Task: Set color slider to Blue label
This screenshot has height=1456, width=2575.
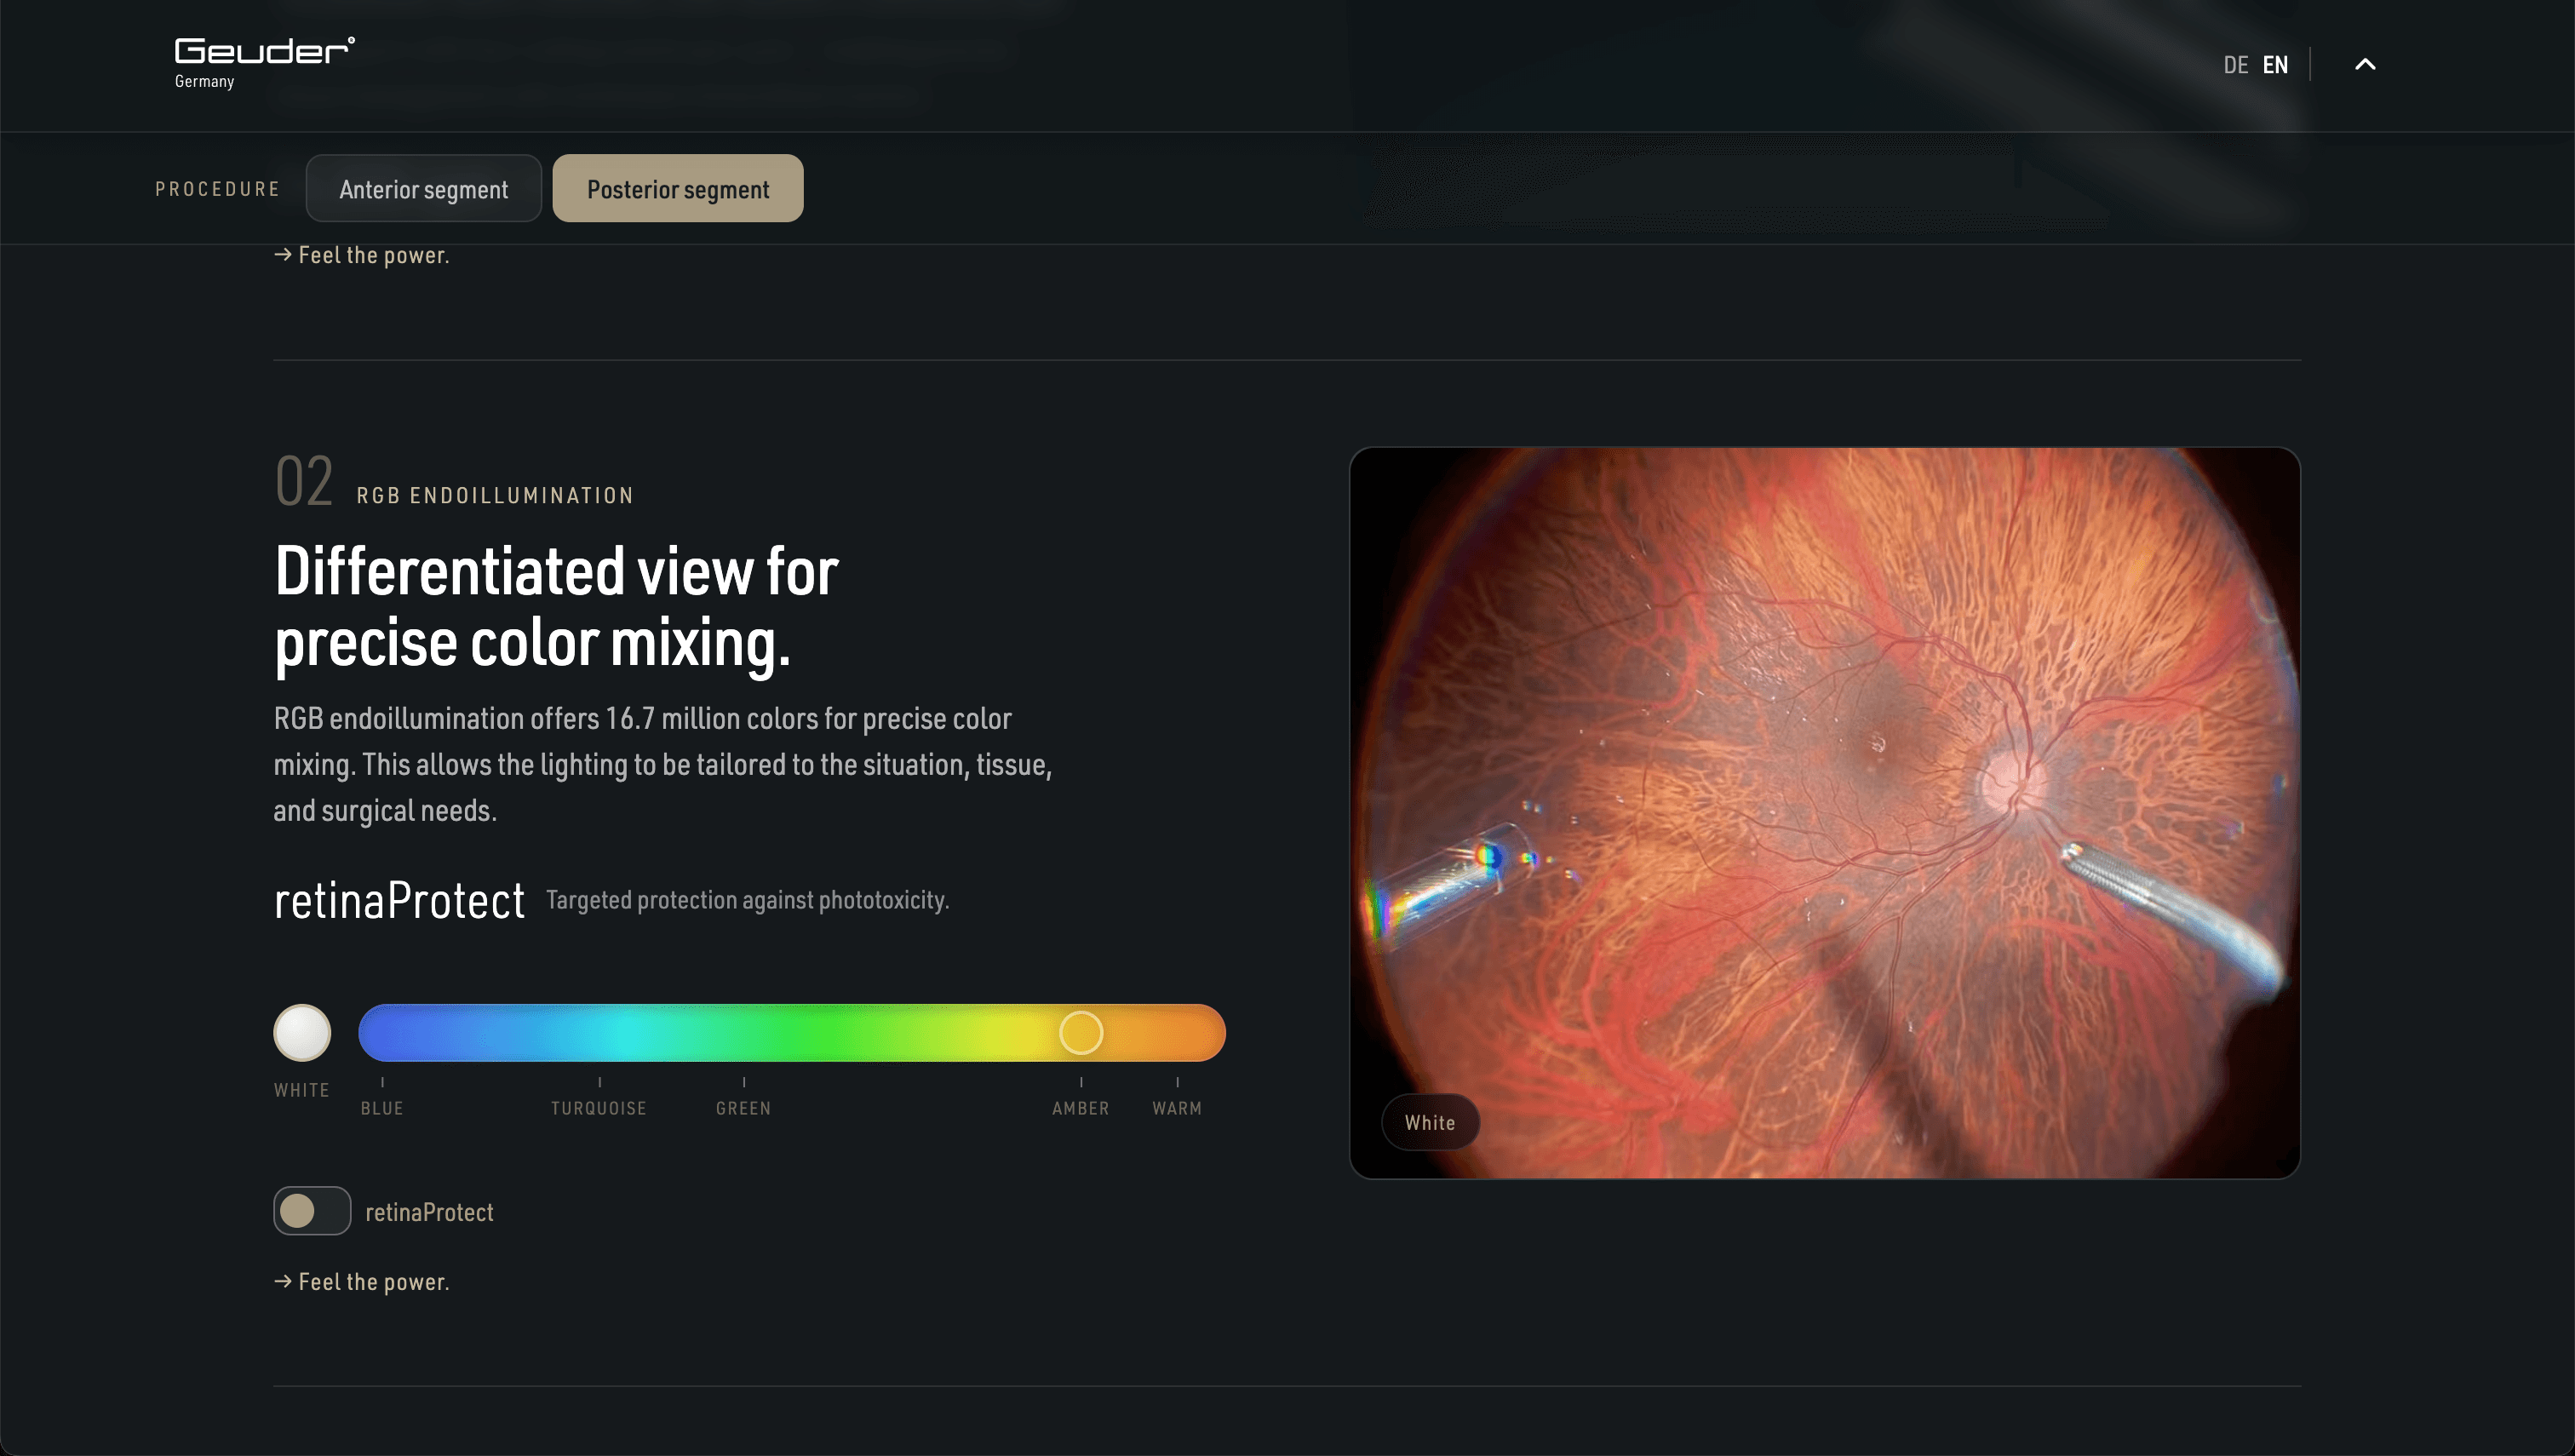Action: pyautogui.click(x=382, y=1108)
